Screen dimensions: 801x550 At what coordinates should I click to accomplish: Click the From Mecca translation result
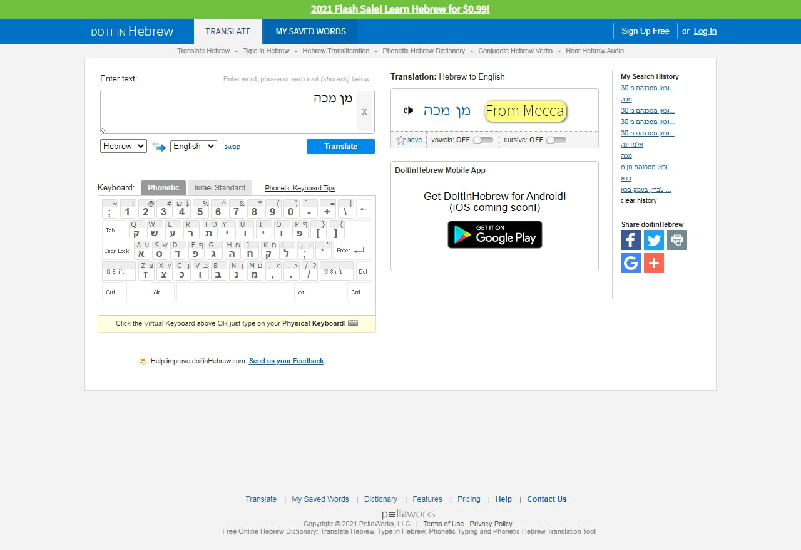pyautogui.click(x=525, y=112)
